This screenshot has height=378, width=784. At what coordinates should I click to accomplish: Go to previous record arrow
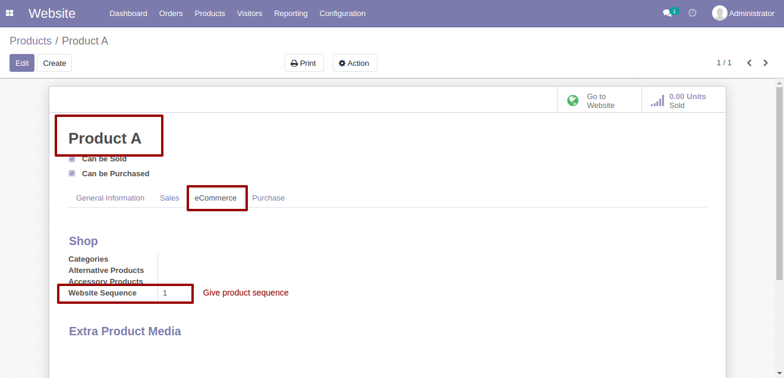[x=750, y=63]
